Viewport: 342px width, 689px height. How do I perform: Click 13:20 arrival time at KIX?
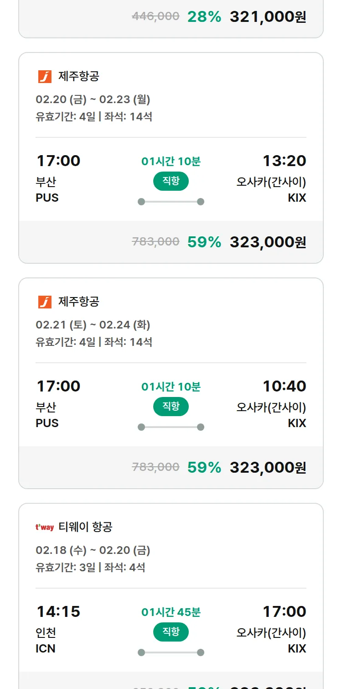[x=284, y=161]
